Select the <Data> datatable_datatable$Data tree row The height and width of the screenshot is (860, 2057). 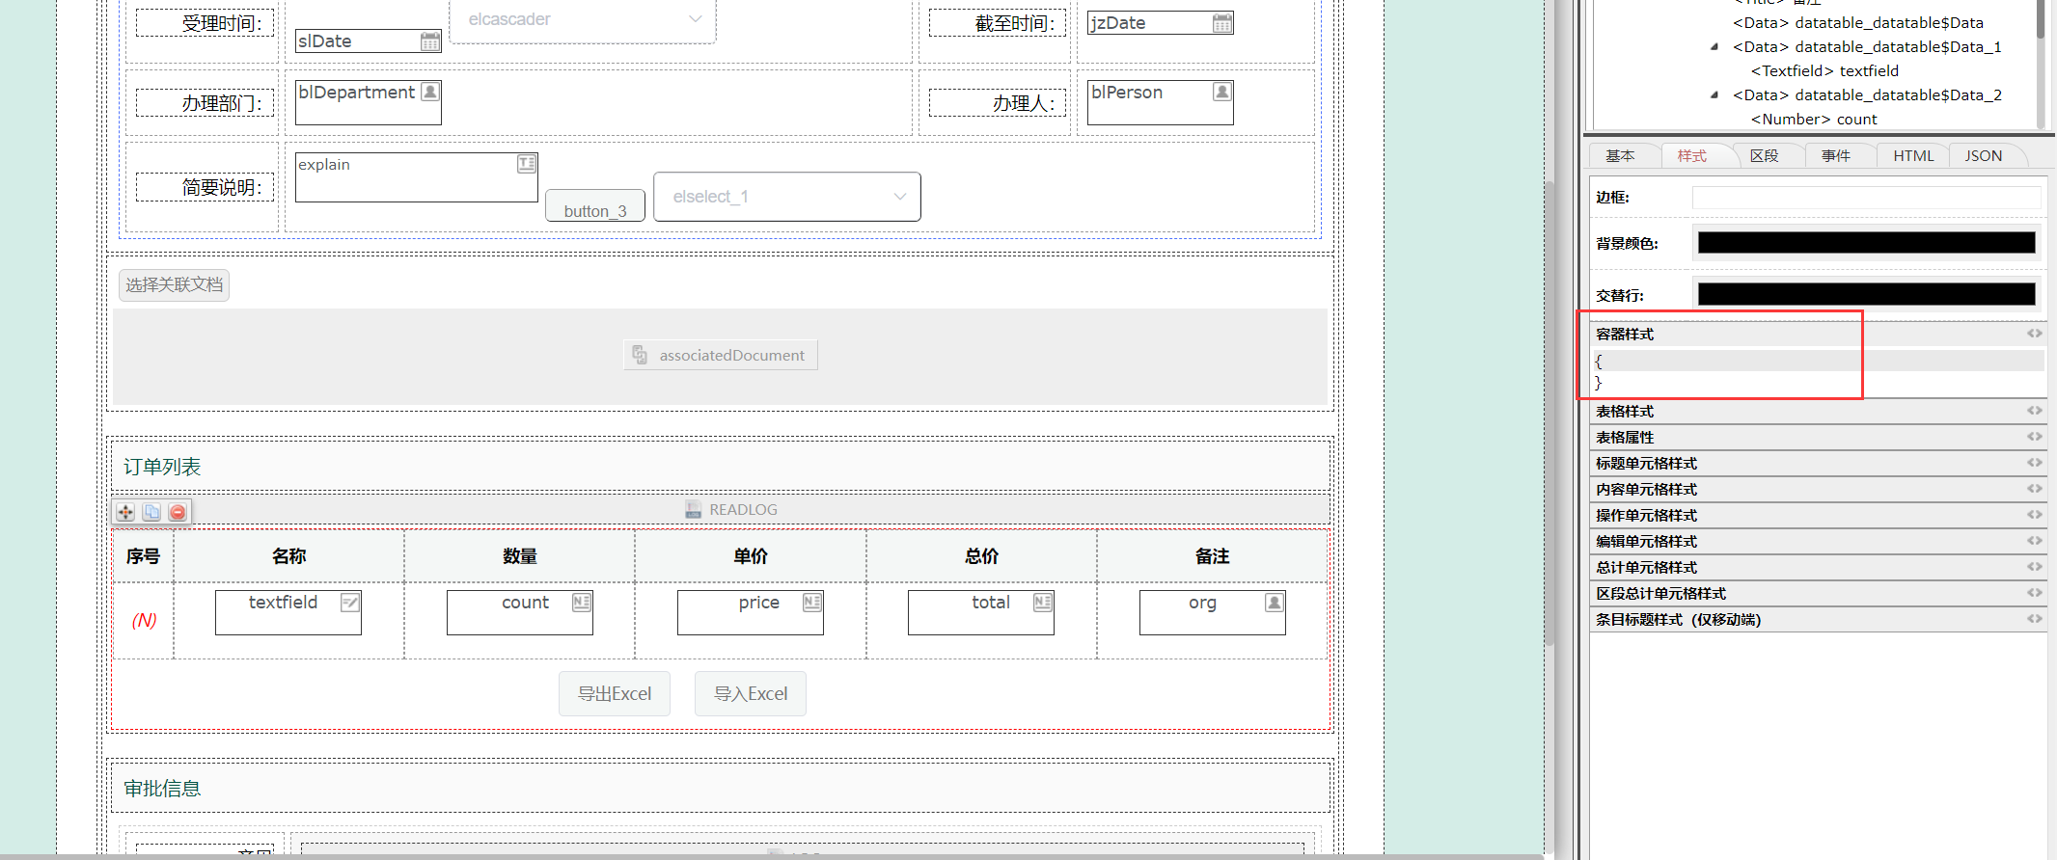tap(1858, 23)
